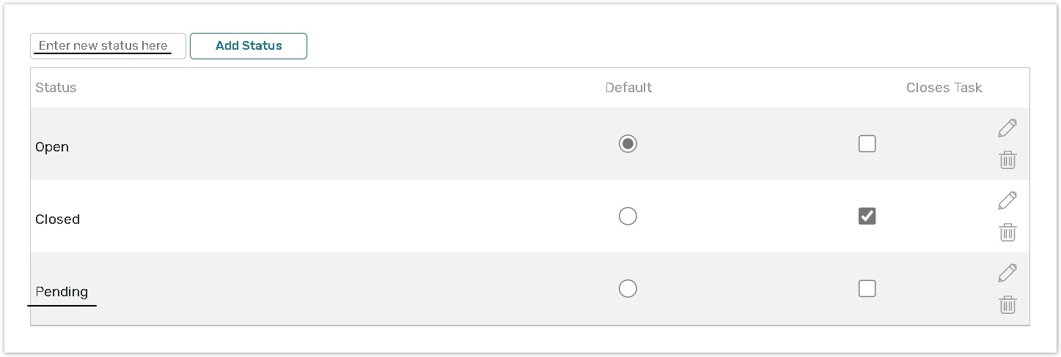Edit the Pending status with pencil icon
Image resolution: width=1061 pixels, height=357 pixels.
[1007, 273]
